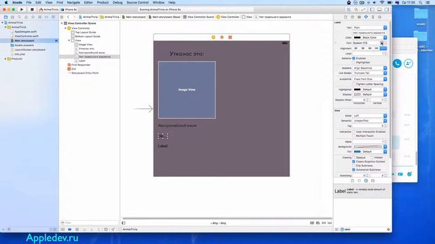Screen dimensions: 435x244
Task: Click the Any Any size class button
Action: pyautogui.click(x=218, y=223)
